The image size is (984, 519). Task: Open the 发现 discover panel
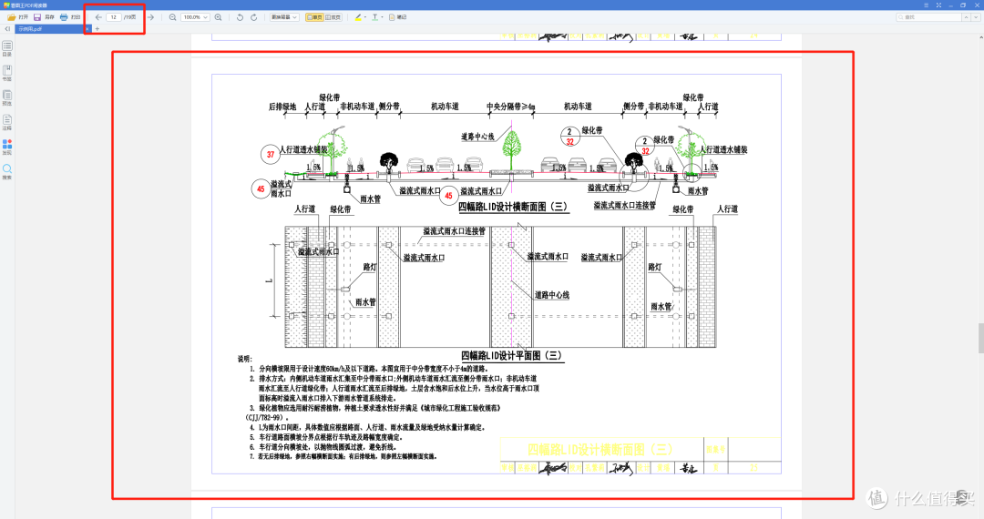(7, 148)
